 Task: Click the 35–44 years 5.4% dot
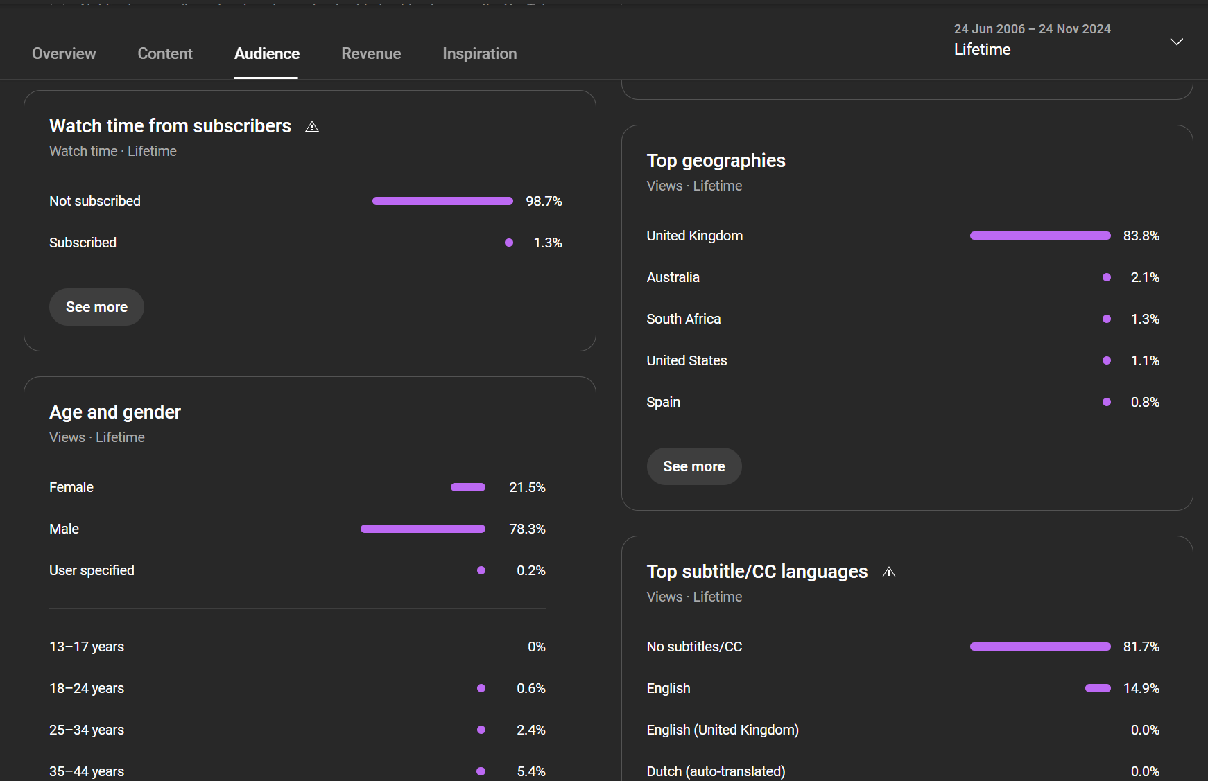tap(481, 771)
